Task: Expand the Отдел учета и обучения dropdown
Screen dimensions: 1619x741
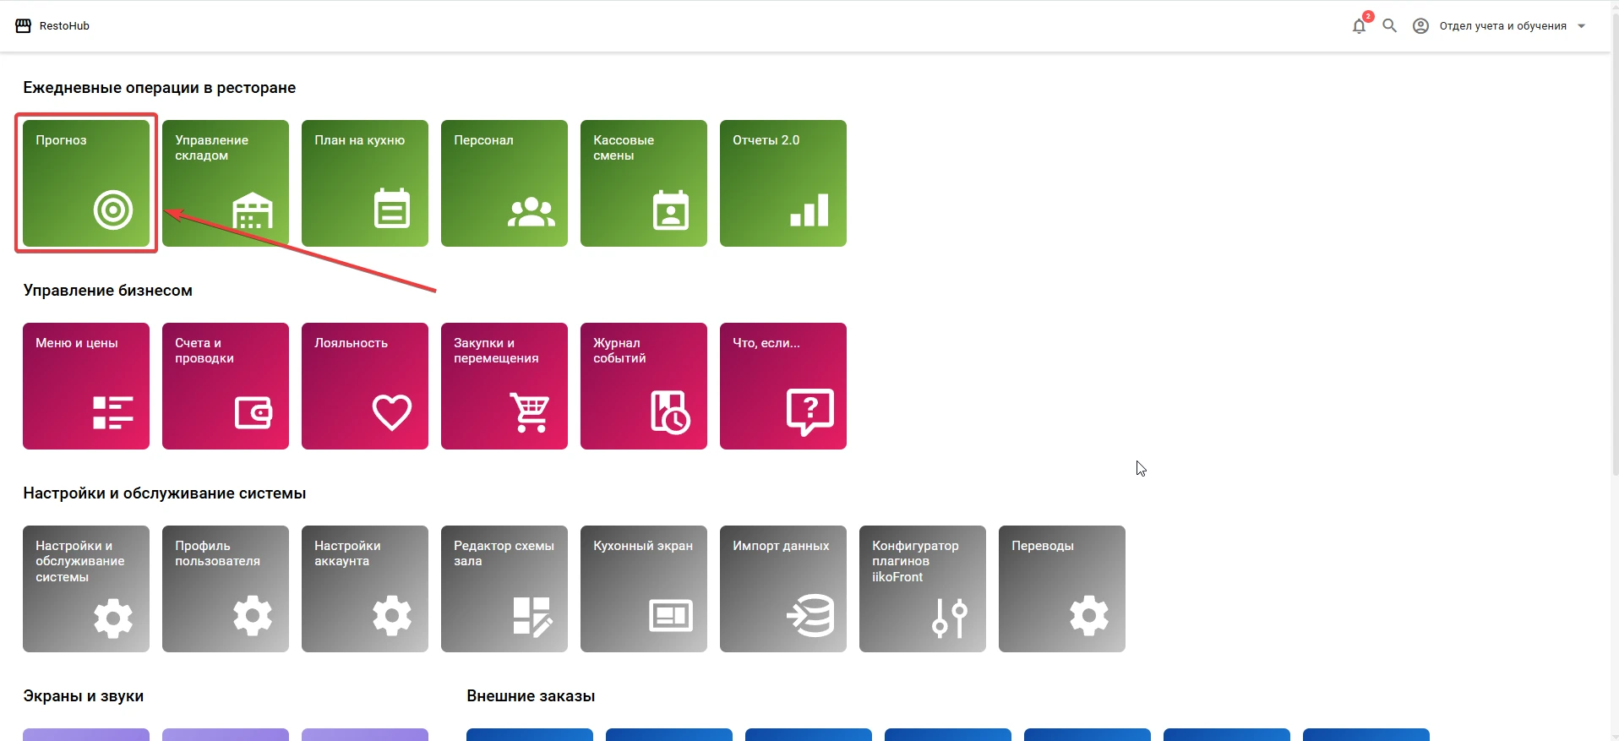Action: tap(1499, 26)
